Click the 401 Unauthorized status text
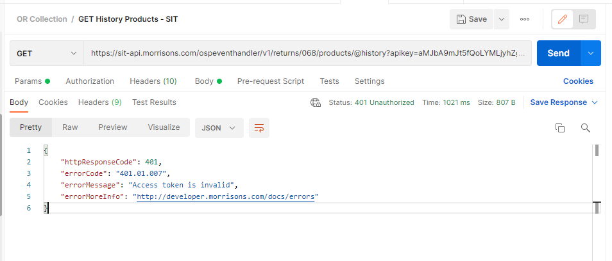This screenshot has height=261, width=612. click(384, 103)
